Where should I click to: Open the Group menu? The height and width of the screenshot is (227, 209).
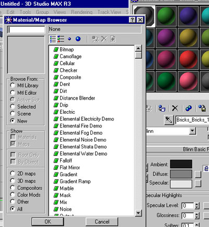[x=42, y=12]
